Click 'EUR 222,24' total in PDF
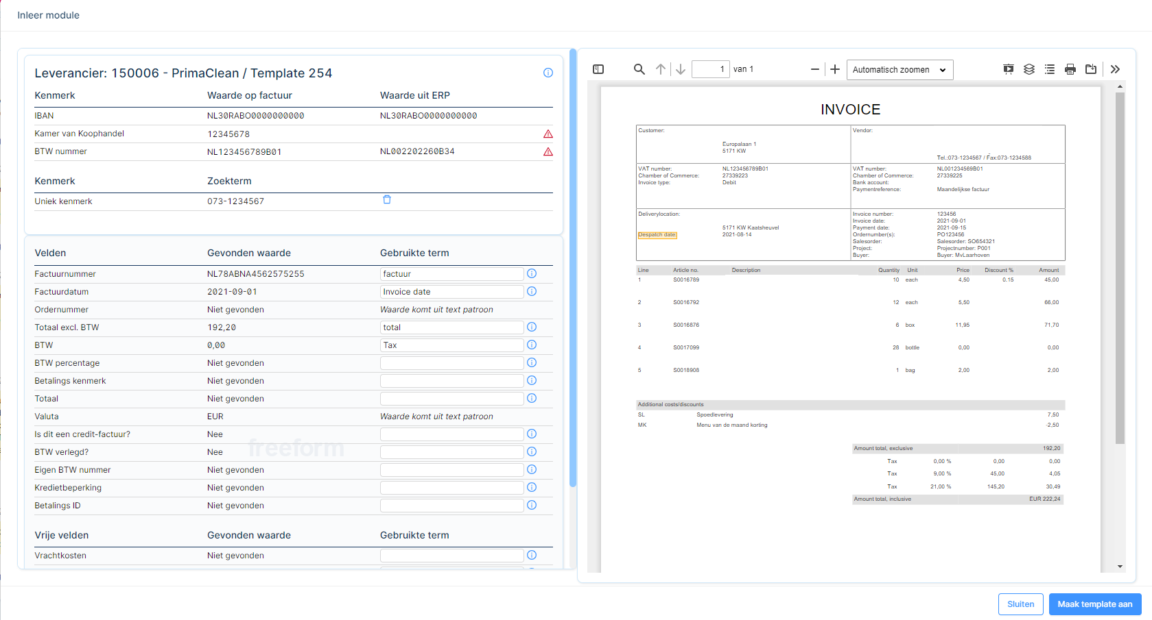 [1044, 499]
